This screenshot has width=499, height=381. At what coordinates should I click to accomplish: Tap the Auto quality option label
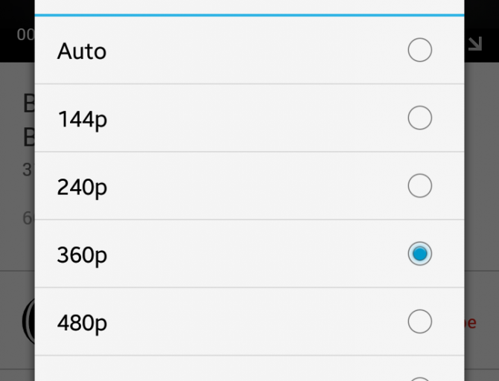82,51
